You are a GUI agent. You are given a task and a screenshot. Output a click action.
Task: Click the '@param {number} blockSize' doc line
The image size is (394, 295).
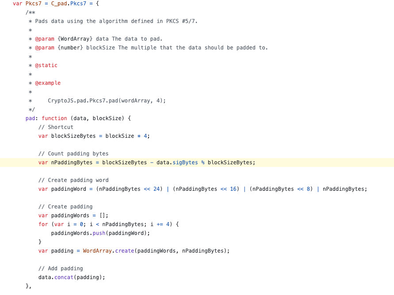pyautogui.click(x=148, y=48)
